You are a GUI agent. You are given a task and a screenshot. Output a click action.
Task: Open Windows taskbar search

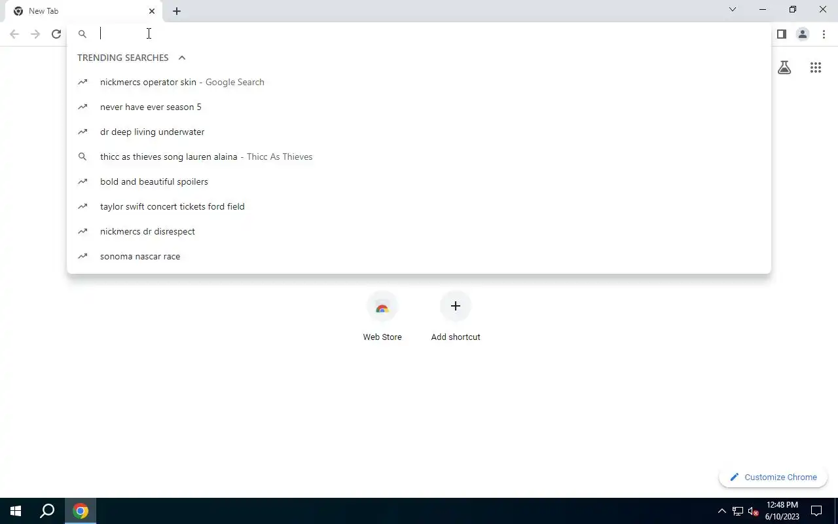[47, 511]
